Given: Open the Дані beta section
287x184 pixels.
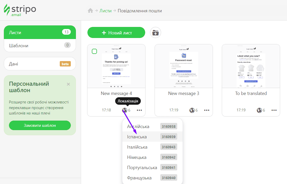Looking at the screenshot, I should coord(40,64).
